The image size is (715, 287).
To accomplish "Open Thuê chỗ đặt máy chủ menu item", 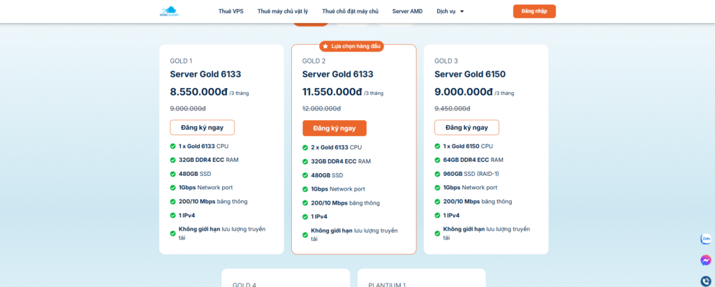I will 351,11.
